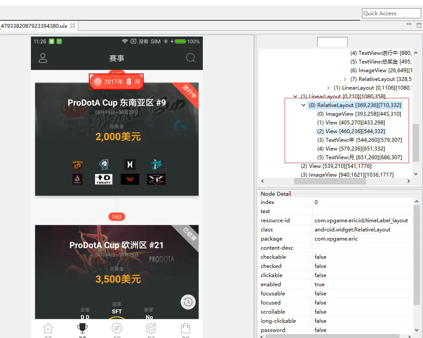Click the tree view scroll right arrow
The width and height of the screenshot is (423, 338).
click(409, 181)
